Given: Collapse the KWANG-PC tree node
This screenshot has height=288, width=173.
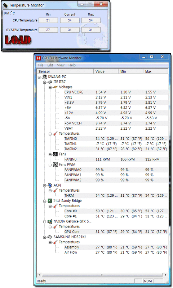Looking at the screenshot, I should pyautogui.click(x=39, y=77).
